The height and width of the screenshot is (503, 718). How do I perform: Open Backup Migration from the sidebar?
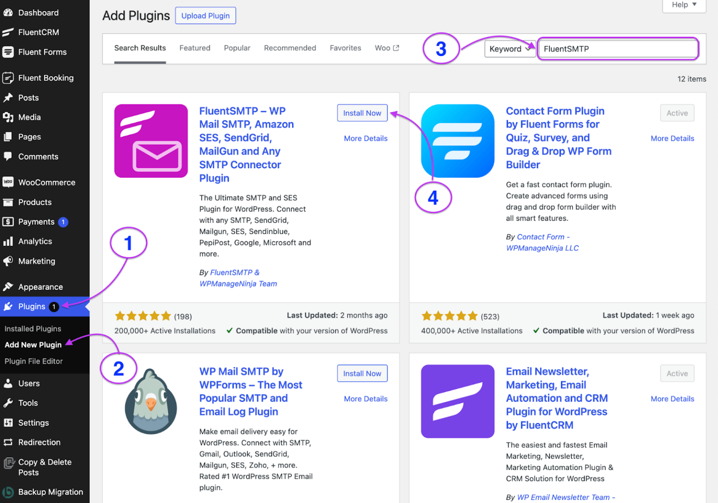point(9,492)
